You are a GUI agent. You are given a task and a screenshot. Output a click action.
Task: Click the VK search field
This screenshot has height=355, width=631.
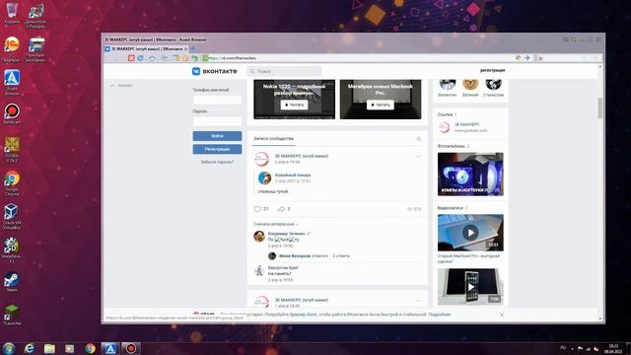coord(284,71)
